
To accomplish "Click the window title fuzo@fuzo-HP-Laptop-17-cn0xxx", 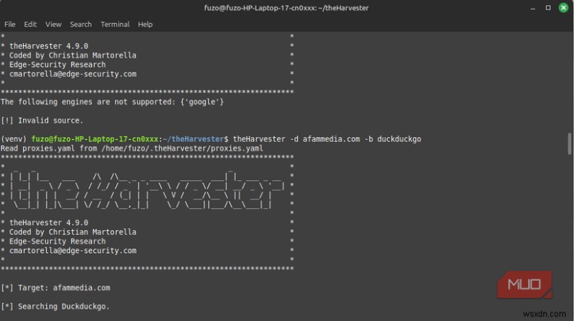I will (x=286, y=8).
